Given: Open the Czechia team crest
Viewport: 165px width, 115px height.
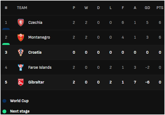Looking at the screenshot, I should pyautogui.click(x=21, y=22).
